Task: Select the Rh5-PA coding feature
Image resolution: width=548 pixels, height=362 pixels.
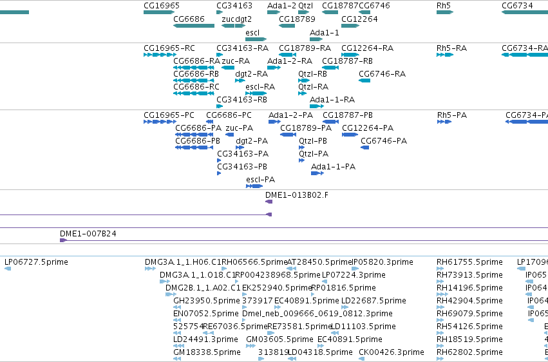Action: click(x=444, y=122)
